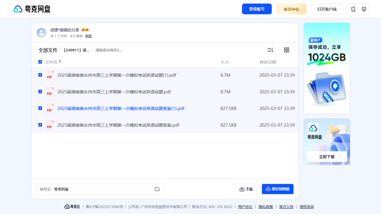This screenshot has height=214, width=381.
Task: Click PDF icon of 英语试题(1).pdf
Action: pyautogui.click(x=50, y=75)
